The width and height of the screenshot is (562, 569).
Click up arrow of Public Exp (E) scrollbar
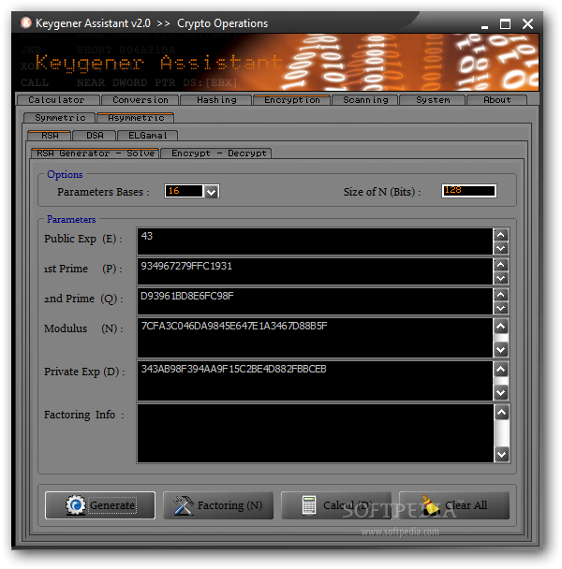click(501, 235)
